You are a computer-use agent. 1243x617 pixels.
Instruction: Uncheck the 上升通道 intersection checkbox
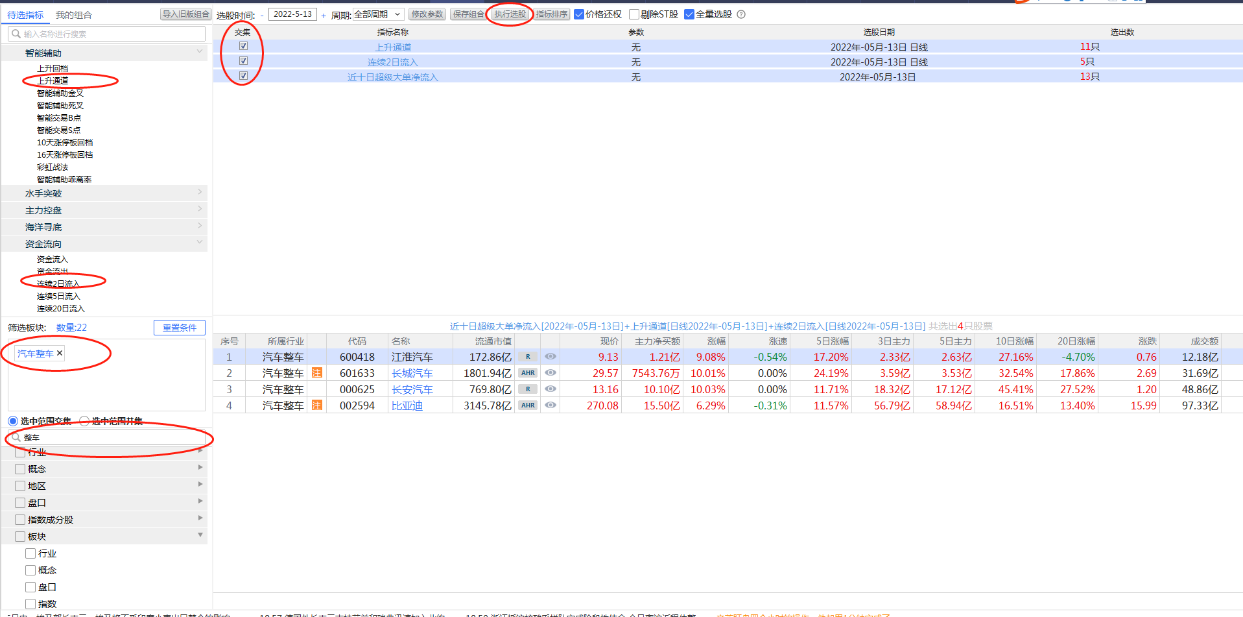click(243, 46)
